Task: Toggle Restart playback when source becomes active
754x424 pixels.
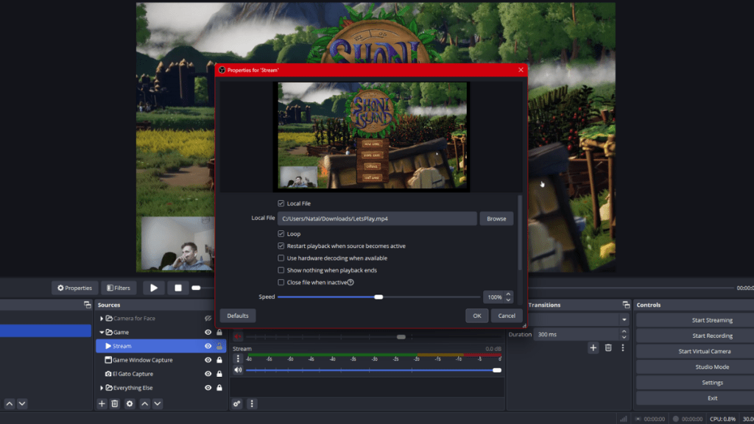Action: click(x=281, y=246)
